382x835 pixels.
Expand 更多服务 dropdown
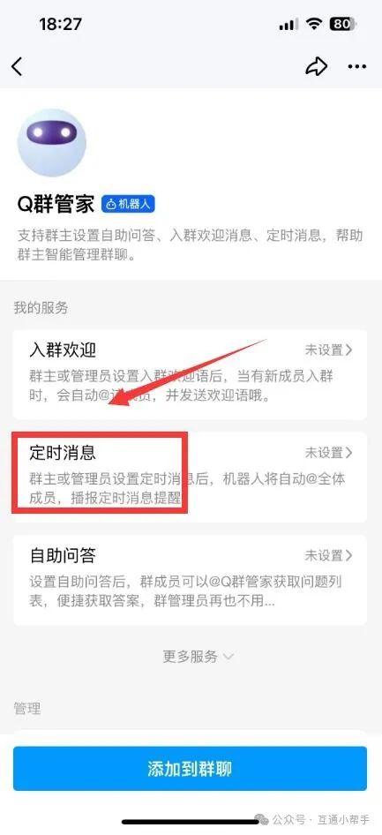click(198, 657)
